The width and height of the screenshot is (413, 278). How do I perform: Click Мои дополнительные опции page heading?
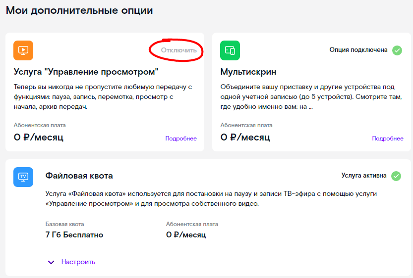pos(79,10)
